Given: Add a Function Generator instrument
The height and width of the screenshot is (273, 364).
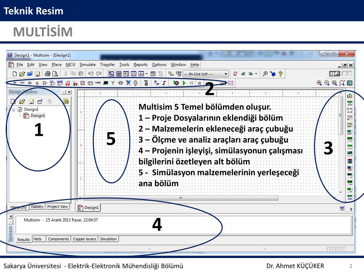Looking at the screenshot, I should click(x=350, y=103).
